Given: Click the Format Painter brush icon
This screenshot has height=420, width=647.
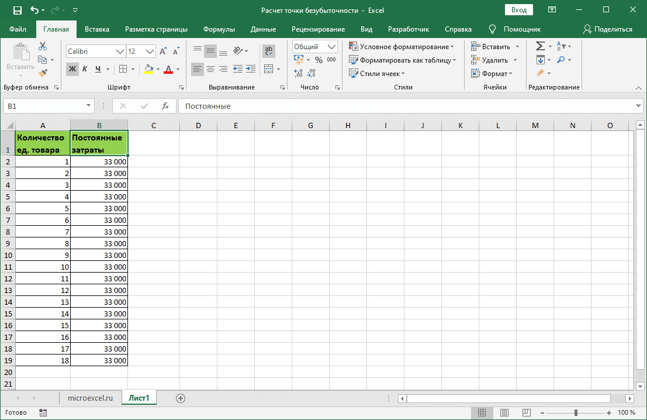Looking at the screenshot, I should [x=43, y=73].
